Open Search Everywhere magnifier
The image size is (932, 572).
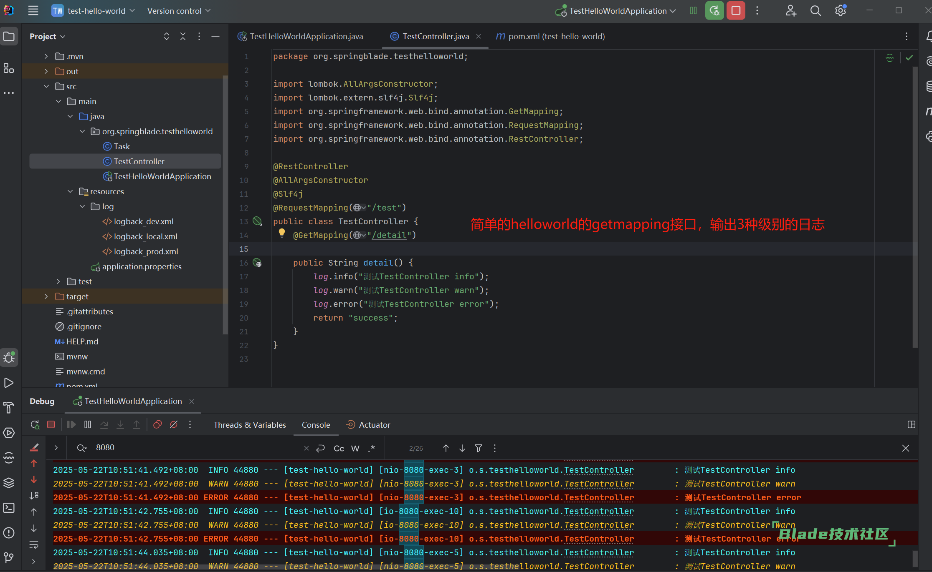815,11
